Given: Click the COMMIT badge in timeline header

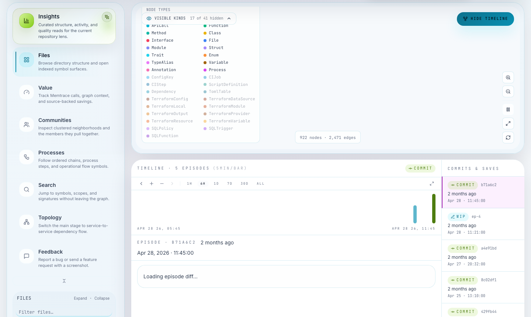Looking at the screenshot, I should [420, 168].
